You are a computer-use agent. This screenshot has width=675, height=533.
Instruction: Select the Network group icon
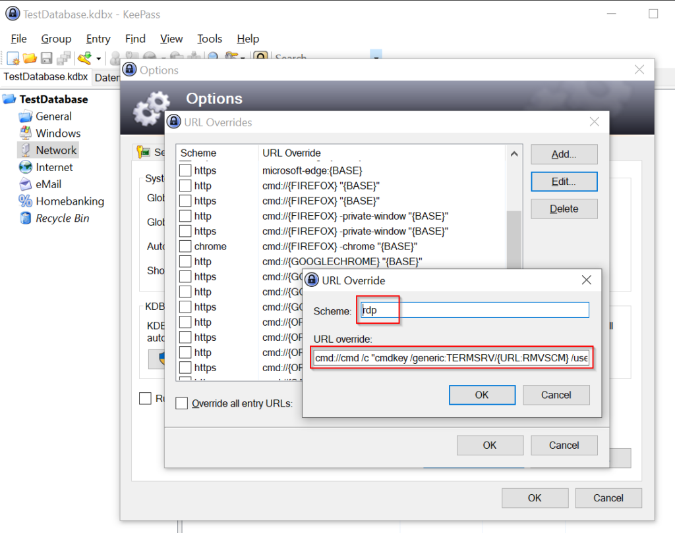tap(26, 150)
